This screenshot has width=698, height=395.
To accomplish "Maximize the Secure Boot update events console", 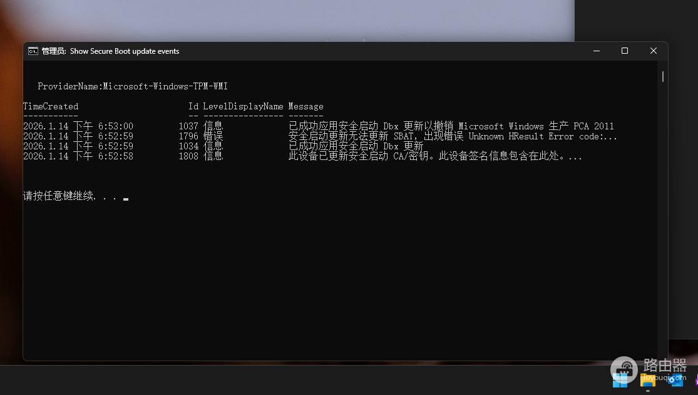I will click(x=625, y=51).
